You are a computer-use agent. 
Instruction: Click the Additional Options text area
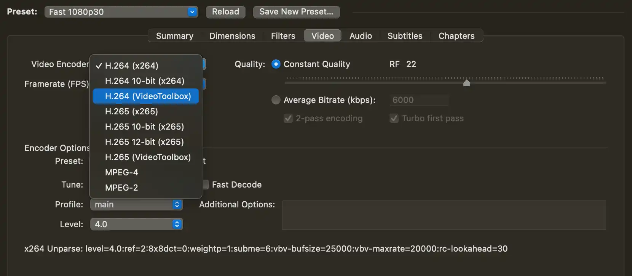pos(444,215)
